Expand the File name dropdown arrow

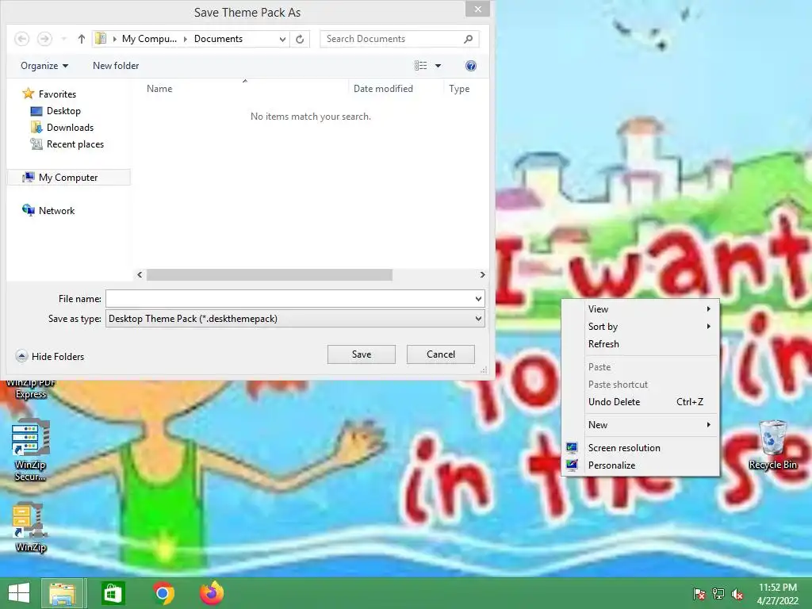click(478, 299)
